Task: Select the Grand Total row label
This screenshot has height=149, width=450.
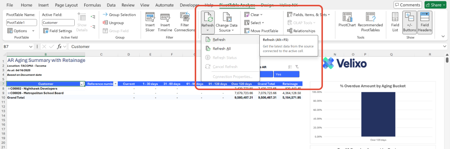Action: coord(16,97)
